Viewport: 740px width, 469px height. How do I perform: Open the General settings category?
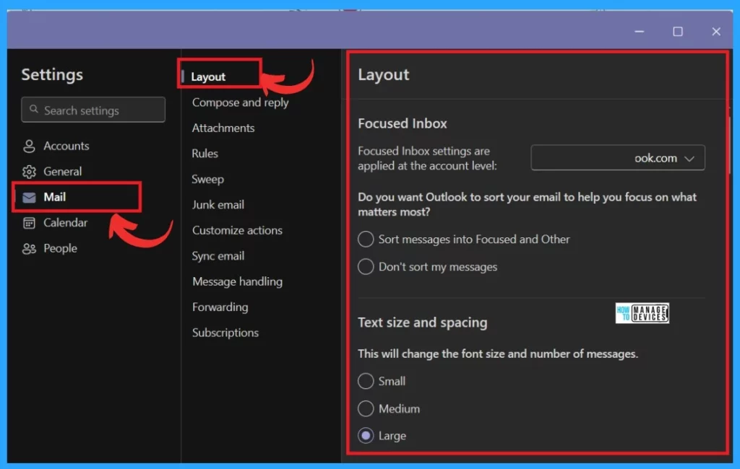[62, 172]
